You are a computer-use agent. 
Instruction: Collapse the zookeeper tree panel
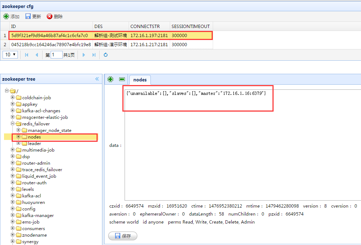97,79
